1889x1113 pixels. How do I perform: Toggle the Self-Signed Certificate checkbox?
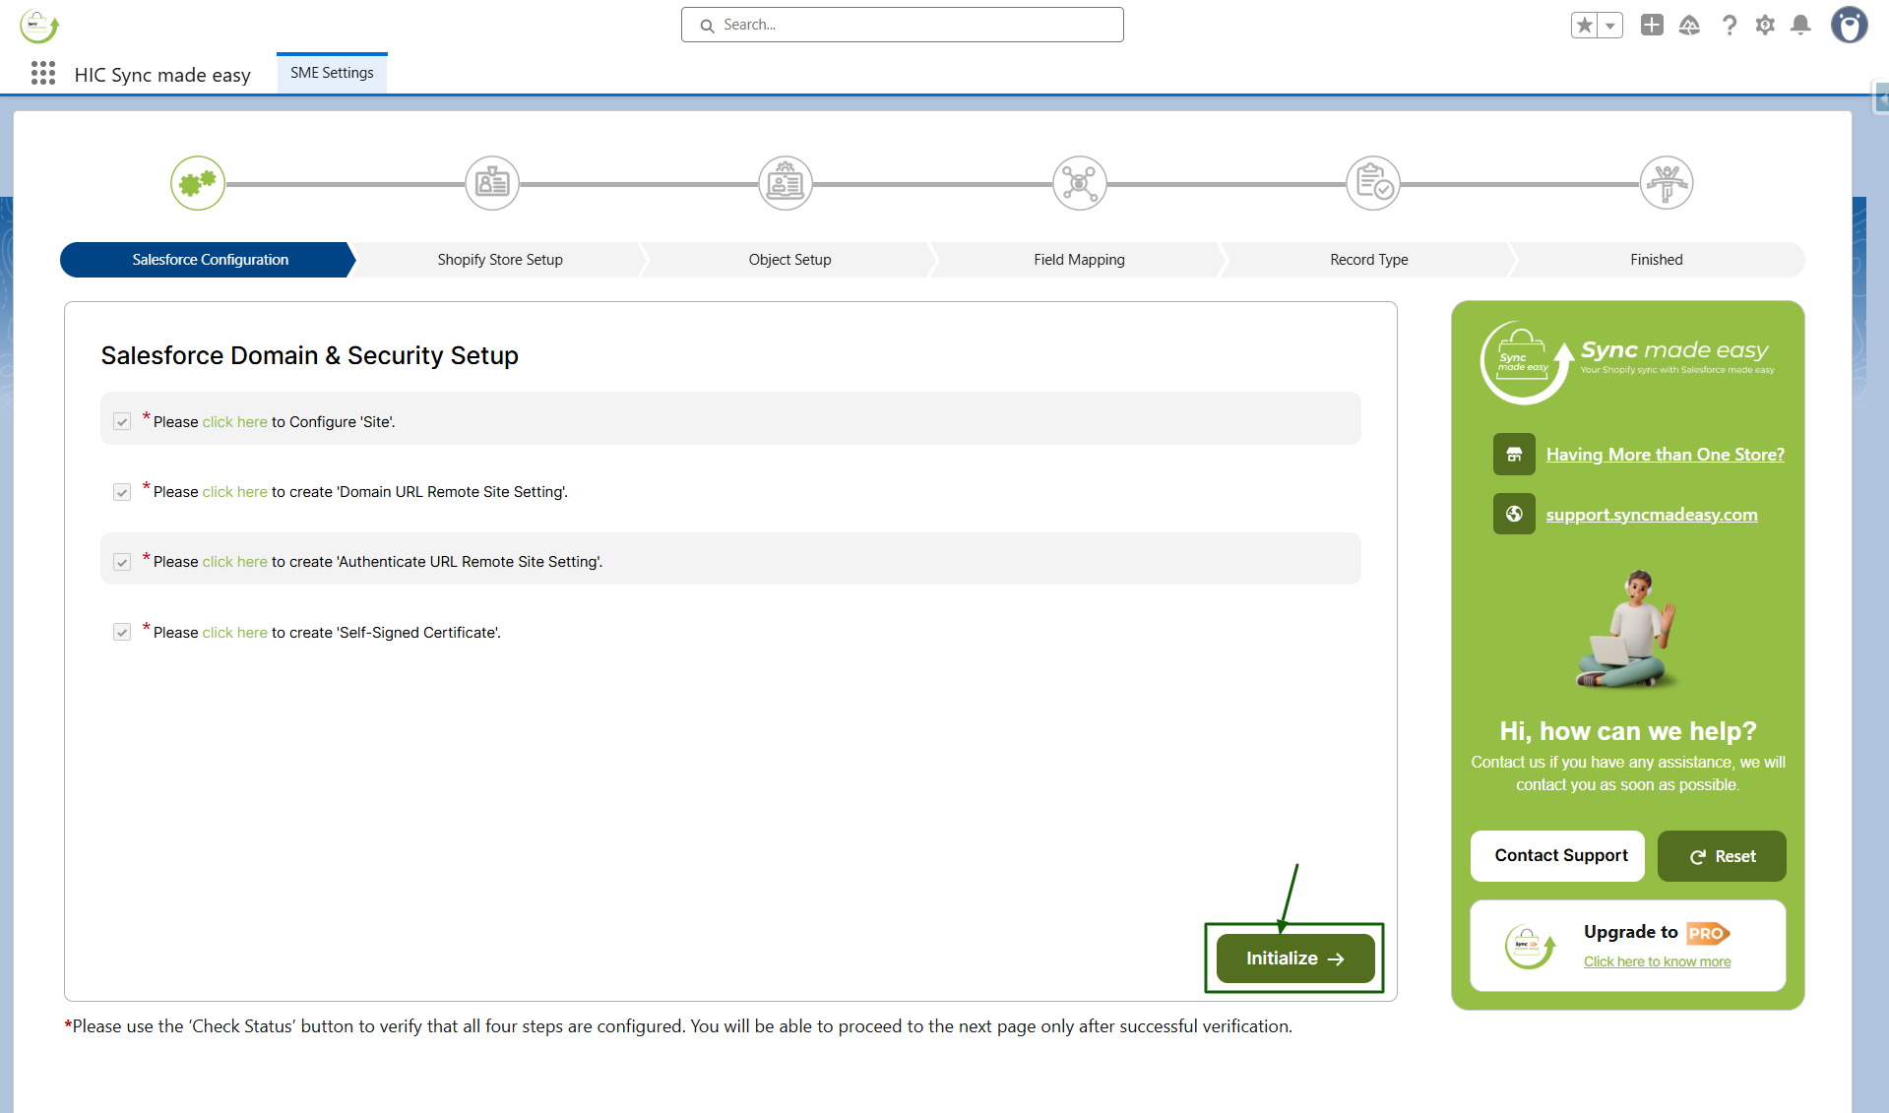tap(122, 632)
